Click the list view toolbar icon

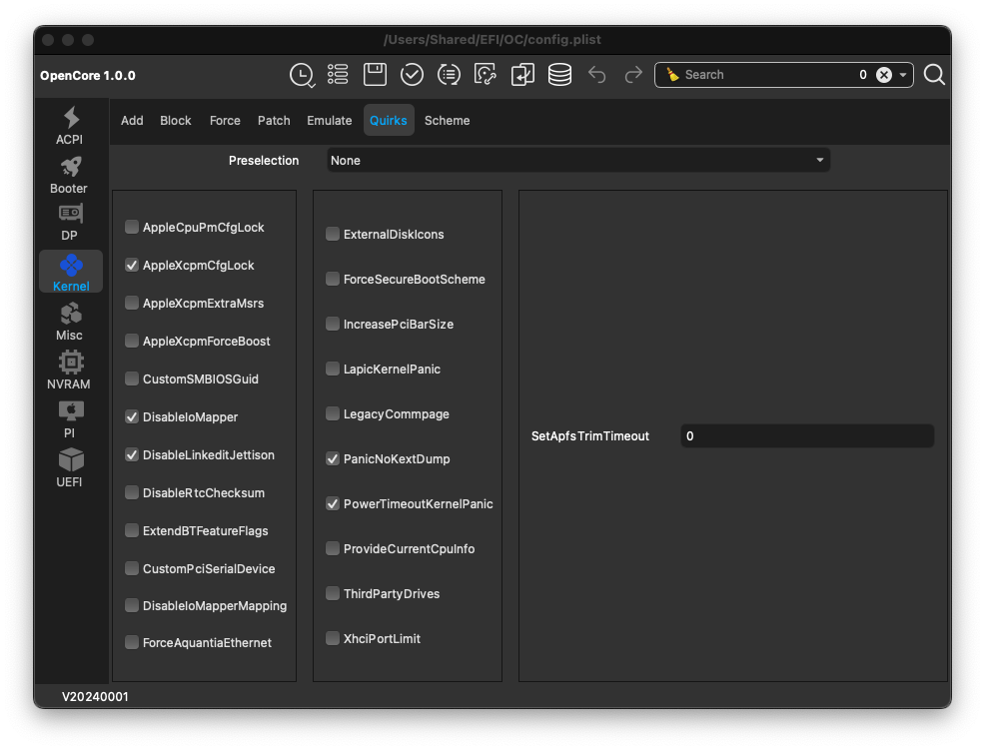(x=338, y=75)
